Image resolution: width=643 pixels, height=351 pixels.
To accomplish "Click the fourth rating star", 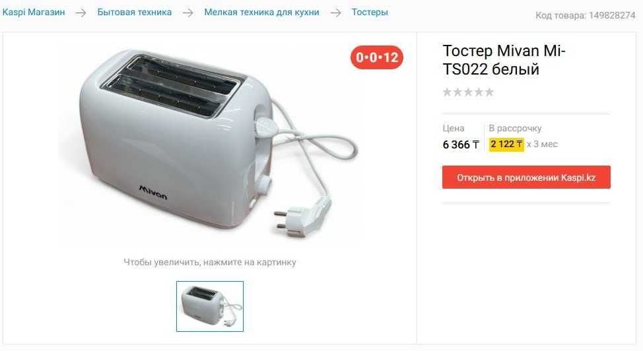I will [479, 92].
